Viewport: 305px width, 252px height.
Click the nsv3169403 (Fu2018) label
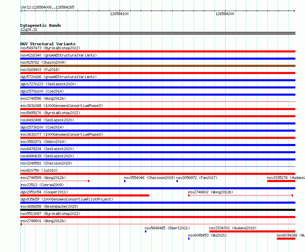40,70
